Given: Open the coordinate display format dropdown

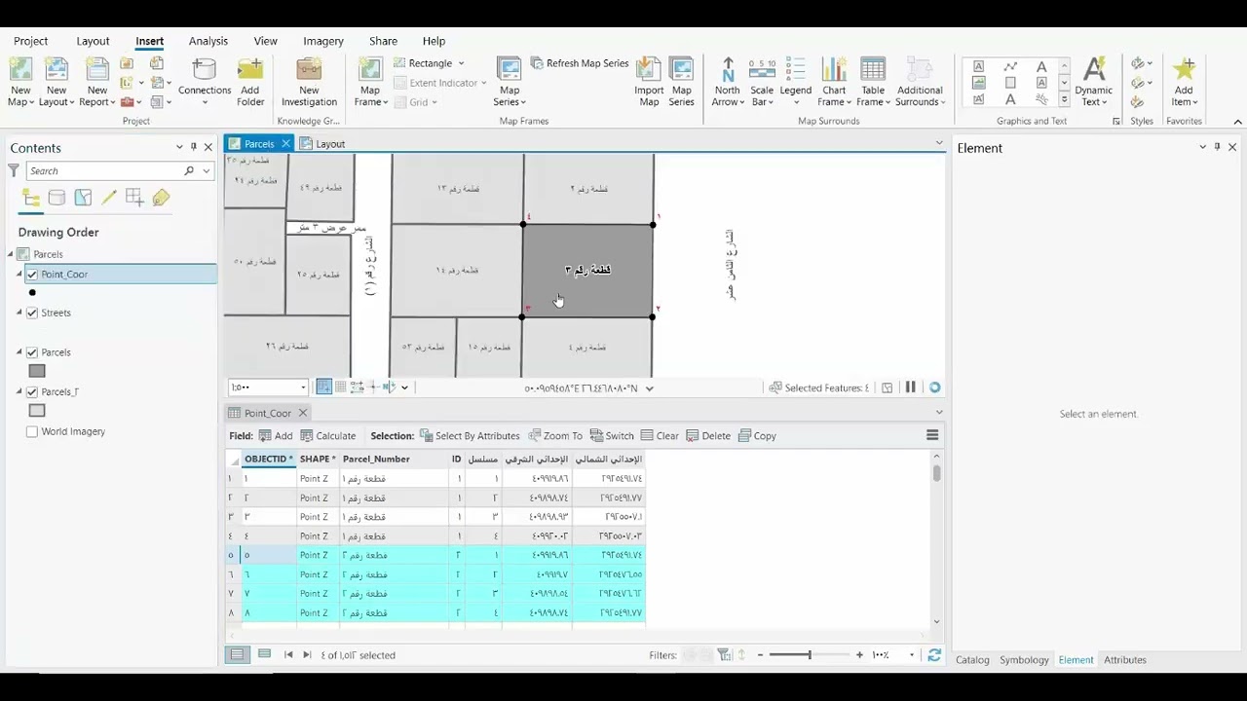Looking at the screenshot, I should [x=649, y=388].
